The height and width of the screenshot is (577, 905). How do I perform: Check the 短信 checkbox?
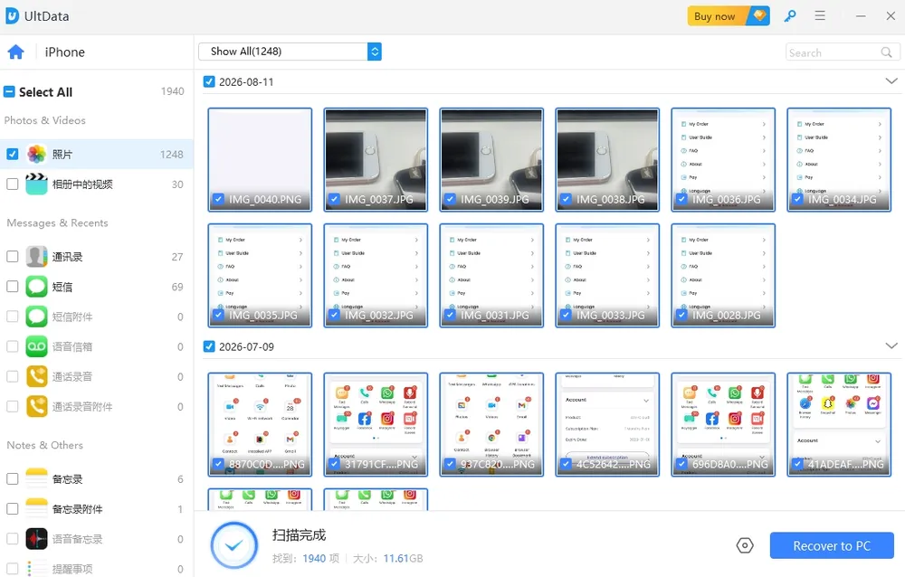(12, 287)
